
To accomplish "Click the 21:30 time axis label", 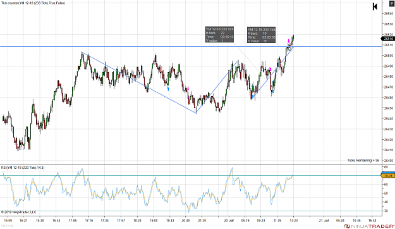I will [x=202, y=220].
